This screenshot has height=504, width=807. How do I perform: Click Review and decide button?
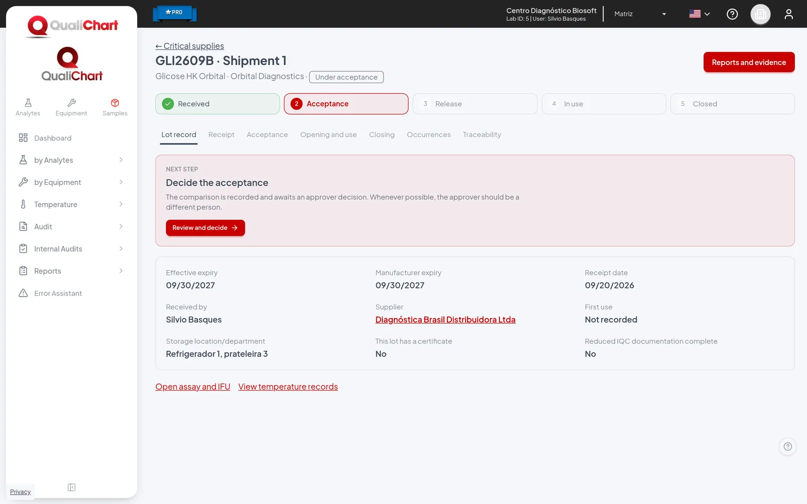tap(205, 228)
